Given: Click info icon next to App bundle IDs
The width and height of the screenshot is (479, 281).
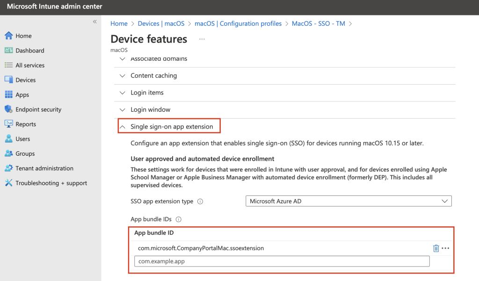Looking at the screenshot, I should point(178,219).
